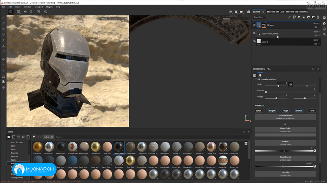The width and height of the screenshot is (327, 183).
Task: Click in the shelf Search field
Action: coord(152,137)
